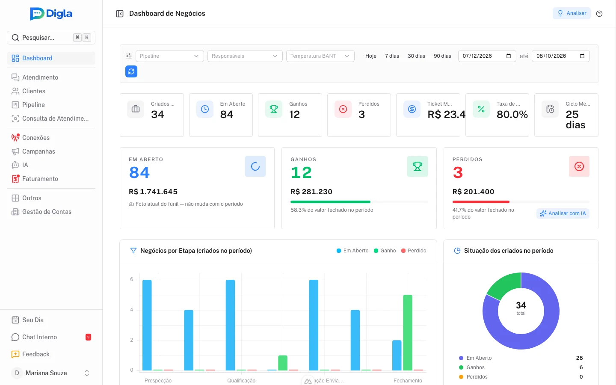The height and width of the screenshot is (385, 616).
Task: Click the Taxa de conversão percent icon
Action: (x=481, y=109)
